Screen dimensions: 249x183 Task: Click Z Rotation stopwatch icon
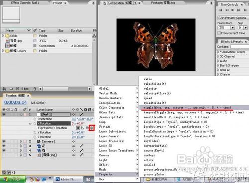[x=35, y=137]
